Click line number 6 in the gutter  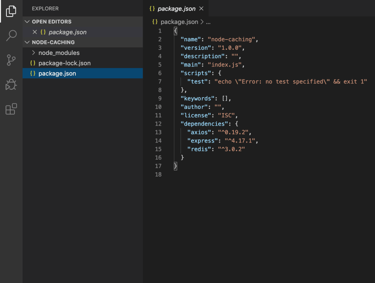[x=160, y=73]
